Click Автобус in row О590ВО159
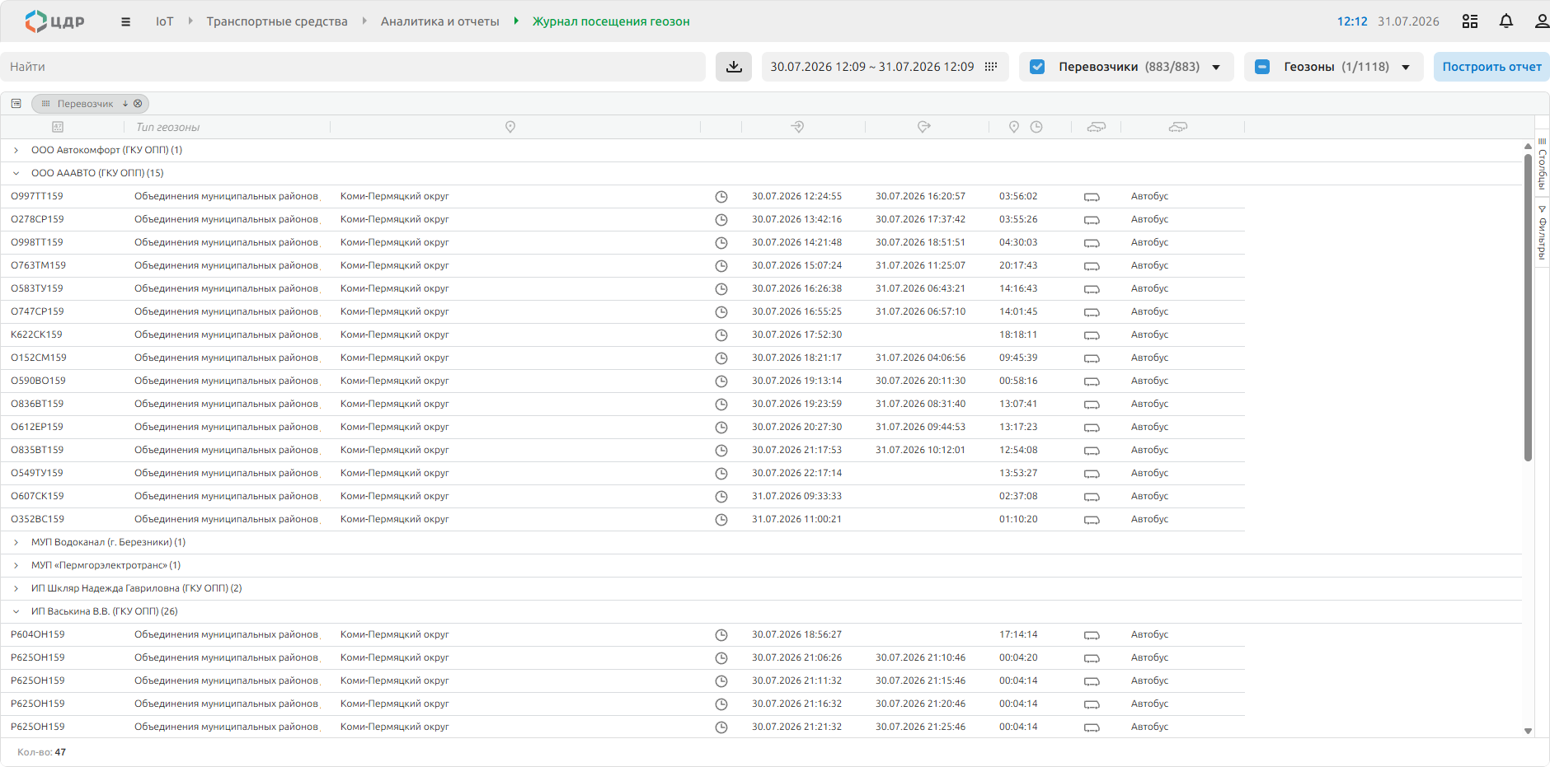1550x767 pixels. pos(1149,381)
